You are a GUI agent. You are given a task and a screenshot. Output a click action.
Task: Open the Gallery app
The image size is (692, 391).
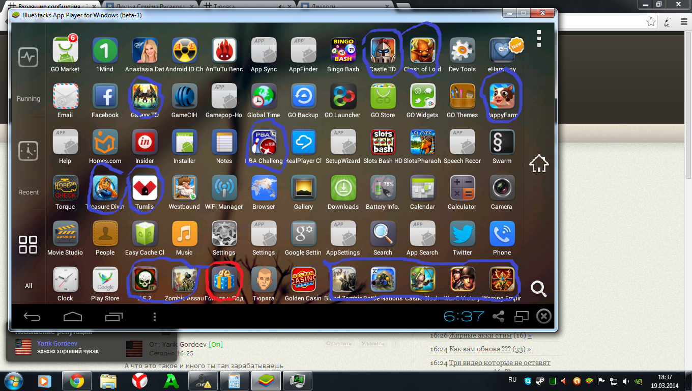[x=303, y=188]
